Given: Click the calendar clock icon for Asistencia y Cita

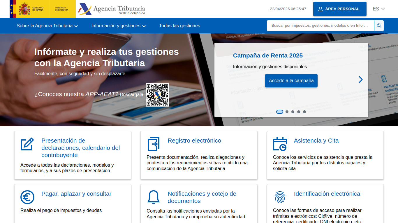Looking at the screenshot, I should pos(280,144).
